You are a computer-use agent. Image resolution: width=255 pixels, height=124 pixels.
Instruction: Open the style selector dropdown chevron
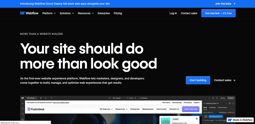pos(232,117)
